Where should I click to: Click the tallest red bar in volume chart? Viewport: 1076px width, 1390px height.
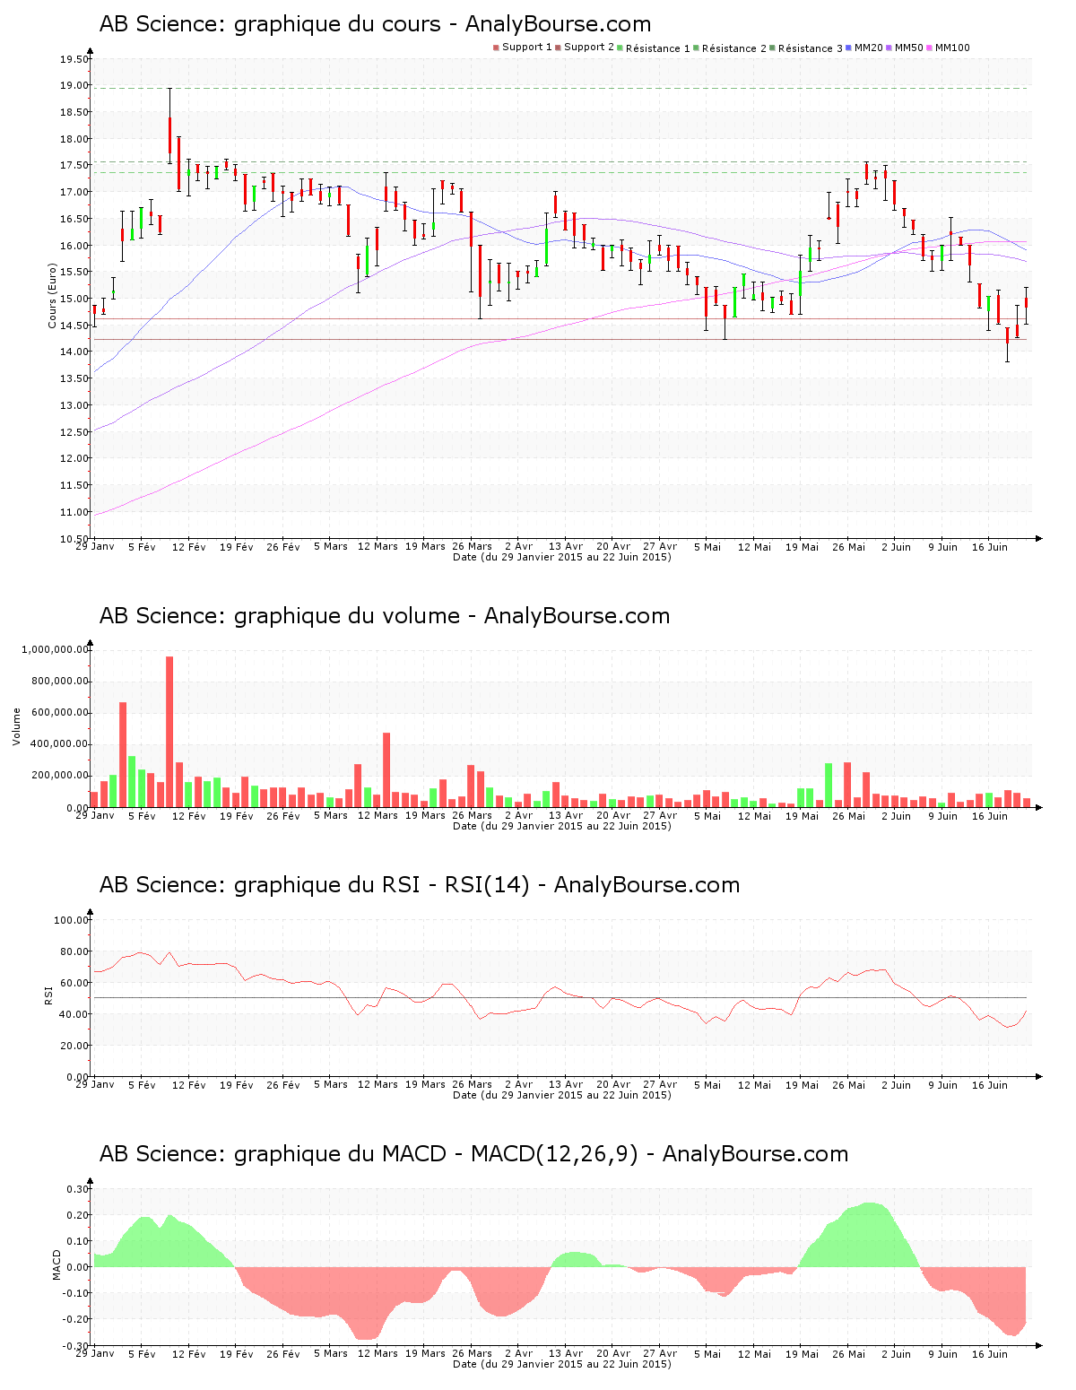pyautogui.click(x=169, y=732)
